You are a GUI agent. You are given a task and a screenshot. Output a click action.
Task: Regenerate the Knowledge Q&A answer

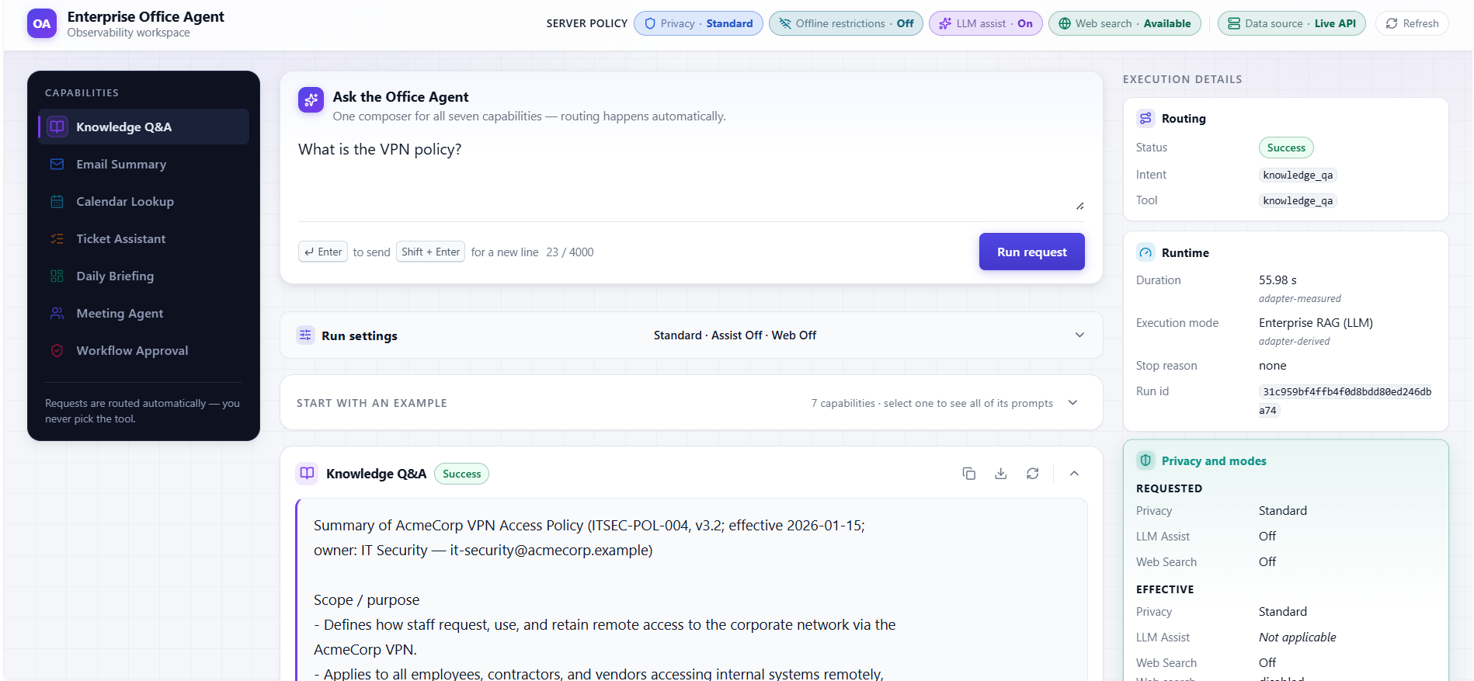(x=1032, y=473)
